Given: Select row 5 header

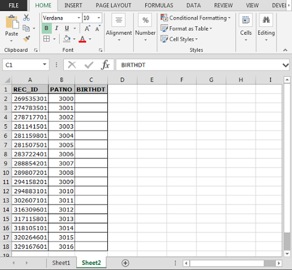Looking at the screenshot, I should (6, 126).
